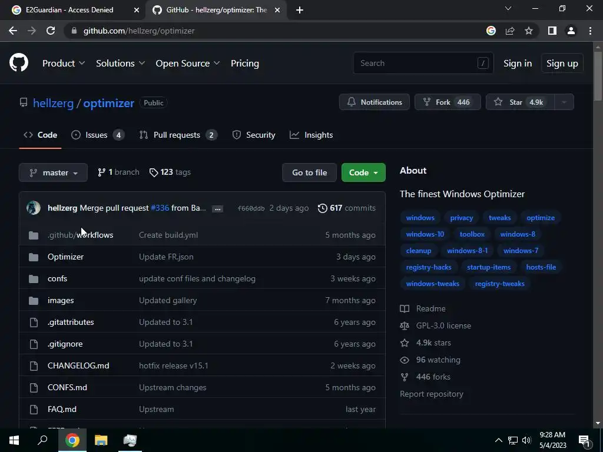Viewport: 603px width, 452px height.
Task: Close the E2Guardian Access Denied tab
Action: pyautogui.click(x=137, y=10)
